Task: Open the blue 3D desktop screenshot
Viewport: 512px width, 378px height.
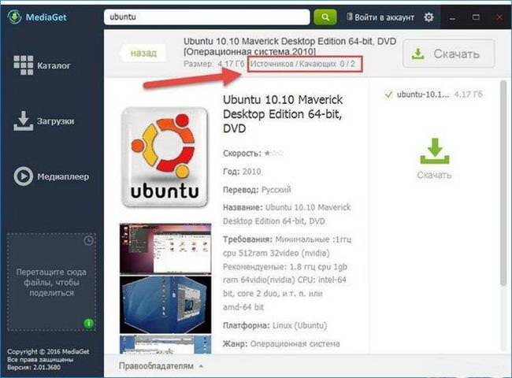Action: 165,305
